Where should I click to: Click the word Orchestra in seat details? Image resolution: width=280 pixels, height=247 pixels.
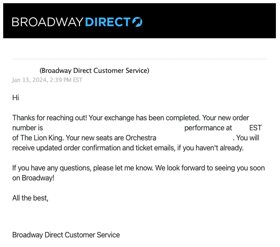pos(141,138)
